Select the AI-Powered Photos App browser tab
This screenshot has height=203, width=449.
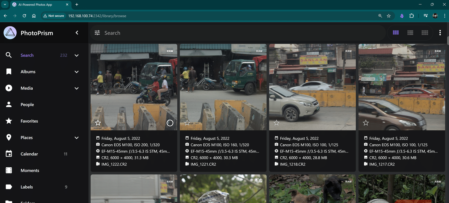[x=40, y=5]
